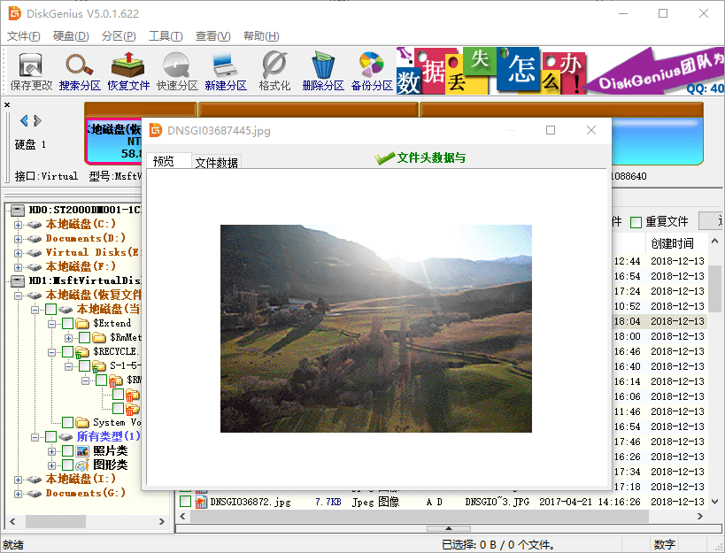Open the 备份分区 (backup partition) tool
725x553 pixels.
(371, 72)
